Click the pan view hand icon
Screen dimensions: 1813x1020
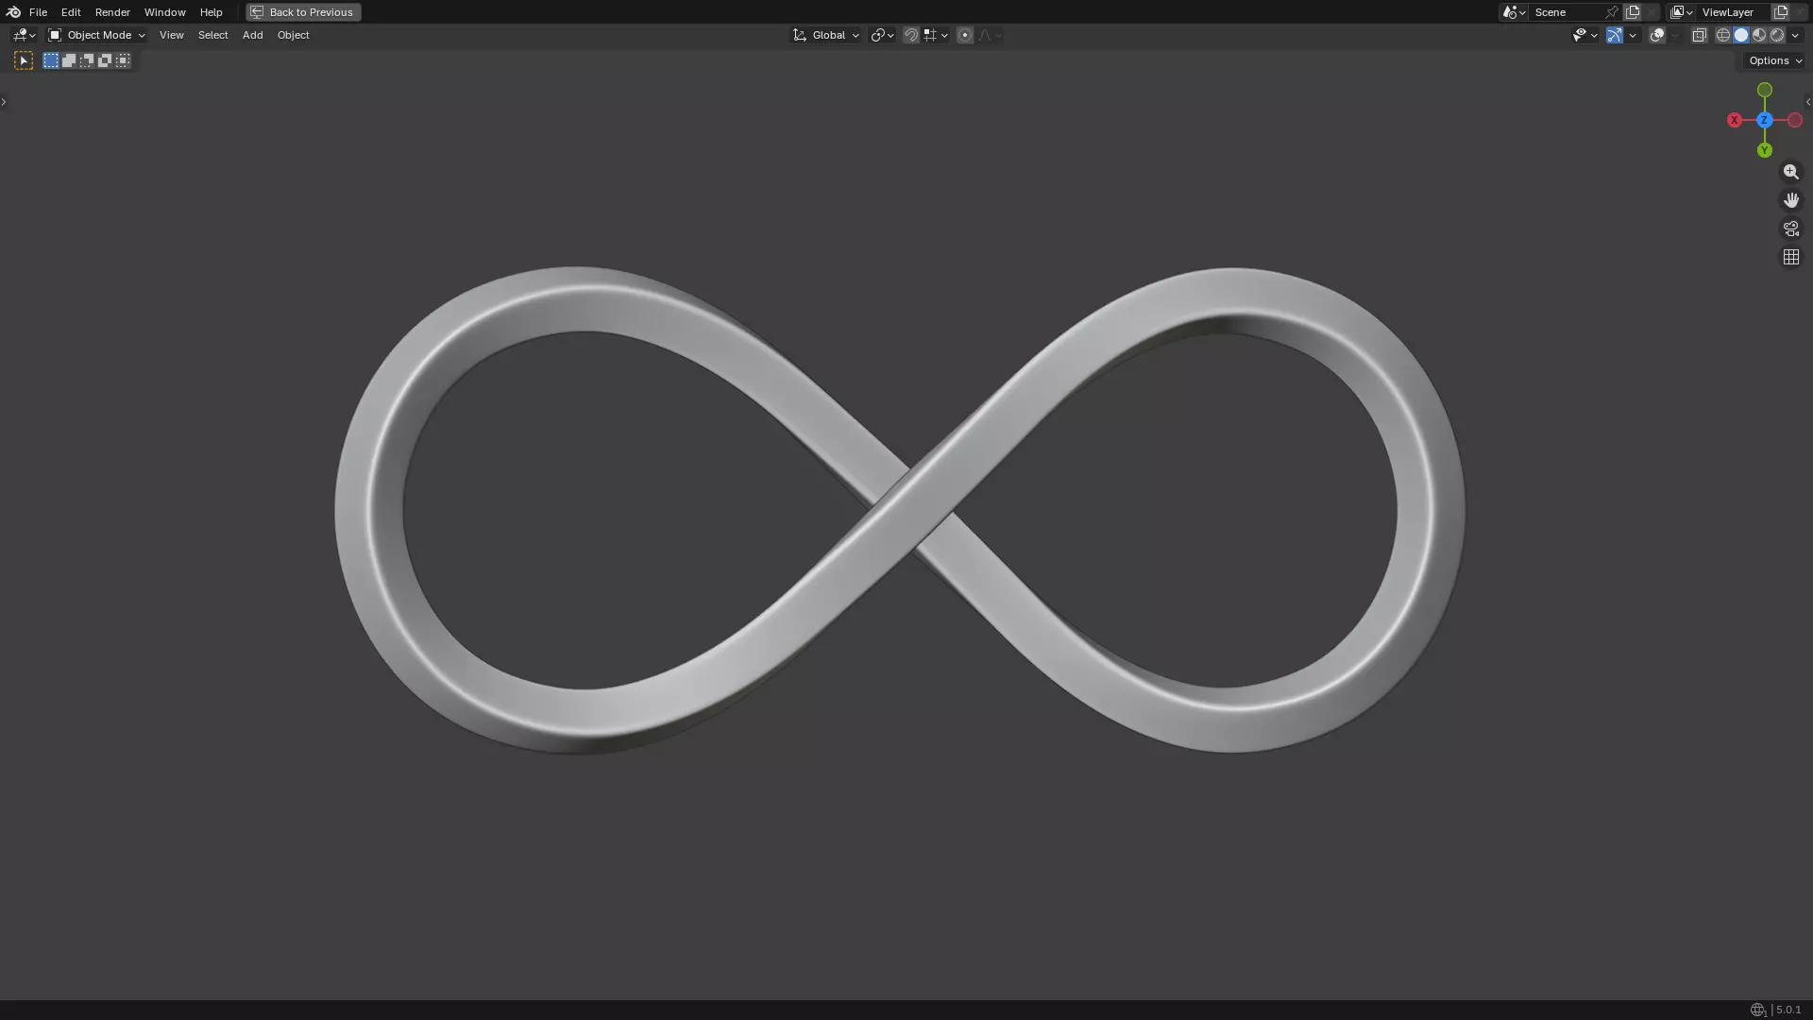pos(1790,200)
